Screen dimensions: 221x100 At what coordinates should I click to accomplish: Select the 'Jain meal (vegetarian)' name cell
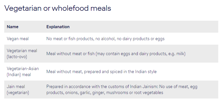tap(18, 90)
